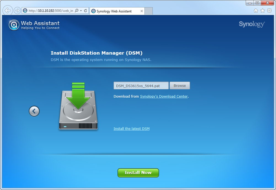Click the browser back arrow button
276x190 pixels.
(x=8, y=10)
